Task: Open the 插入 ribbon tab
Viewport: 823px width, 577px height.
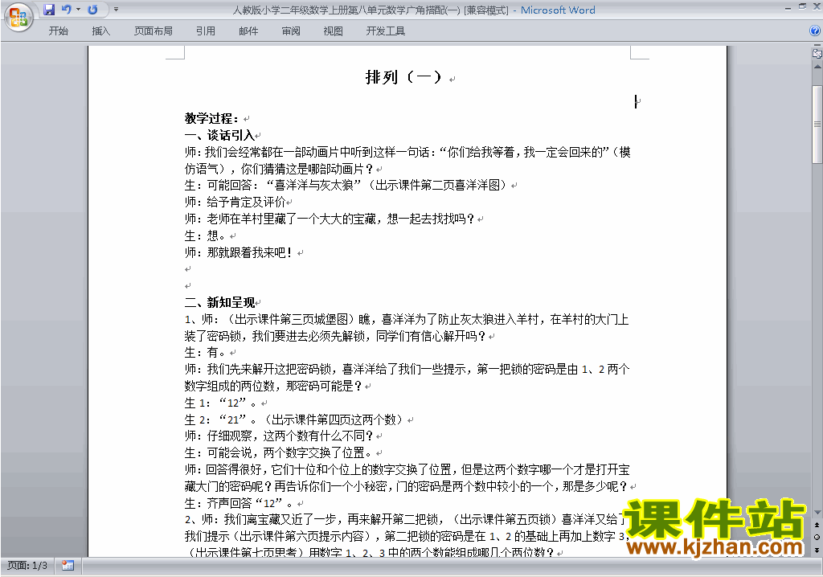Action: [100, 31]
